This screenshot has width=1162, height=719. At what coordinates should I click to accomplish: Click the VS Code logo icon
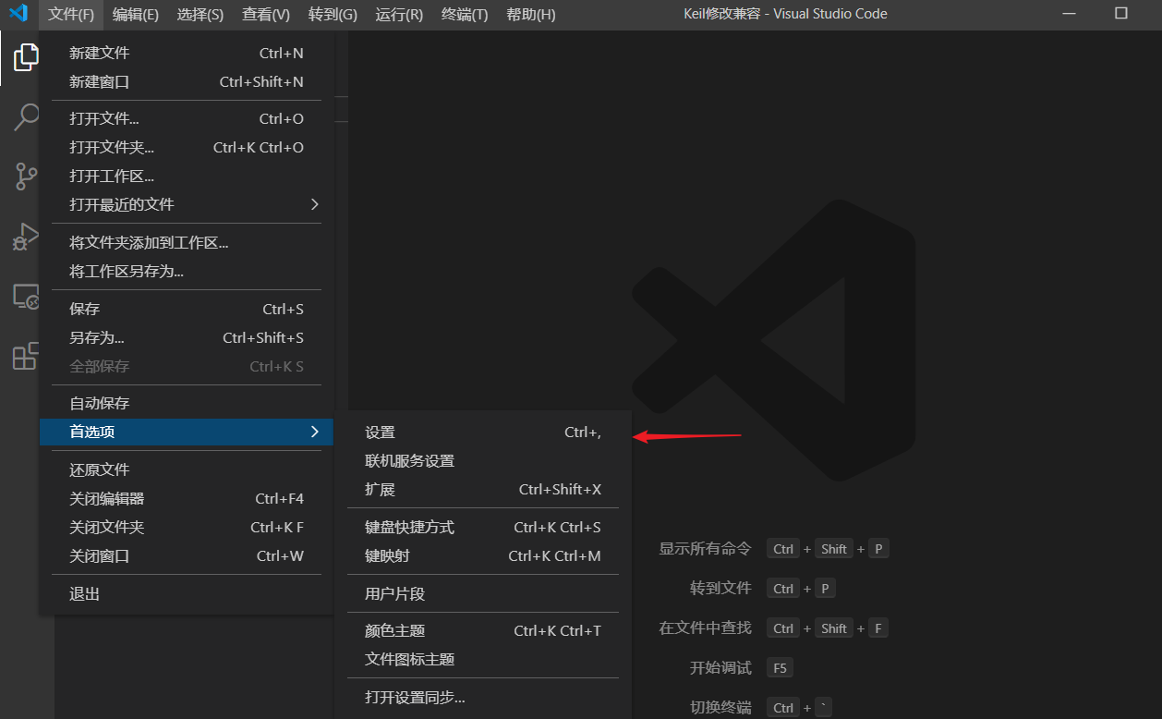pyautogui.click(x=18, y=14)
